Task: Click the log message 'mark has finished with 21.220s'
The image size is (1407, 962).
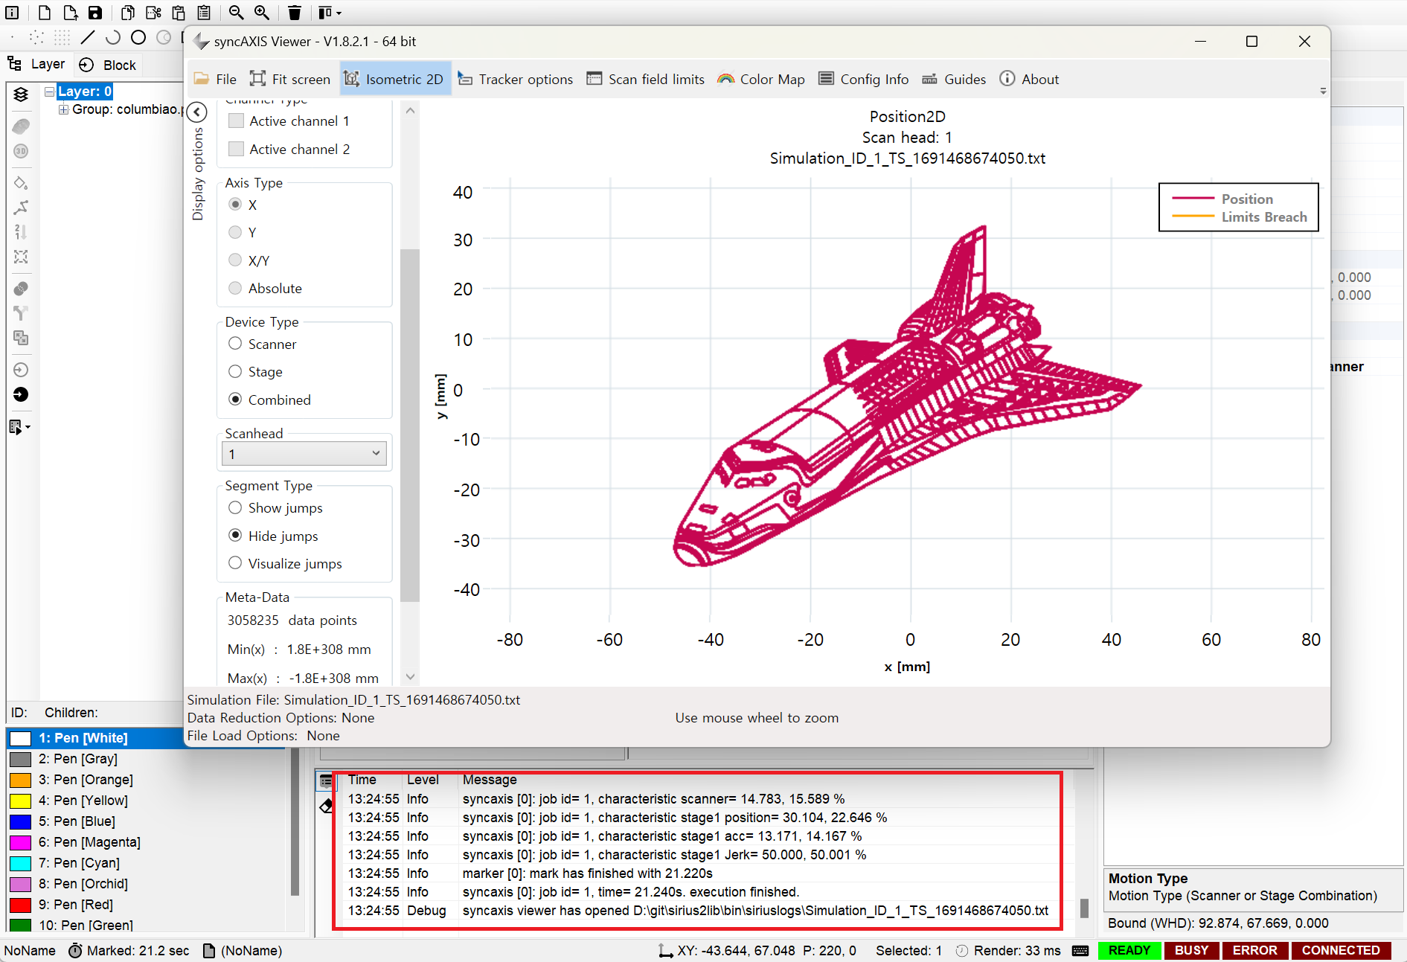Action: (x=587, y=873)
